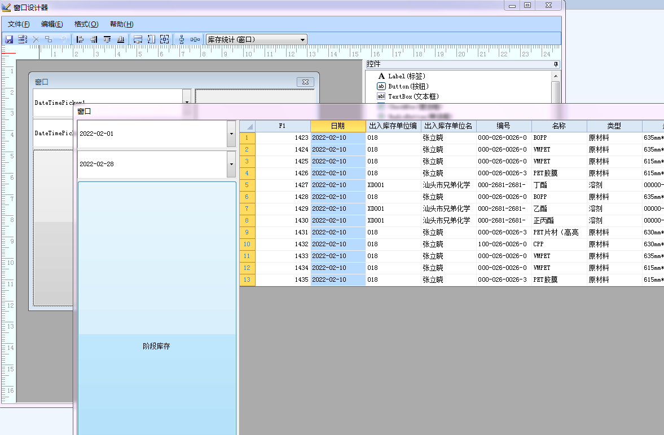
Task: Click the 张立晓 cell in row 12
Action: coord(449,268)
